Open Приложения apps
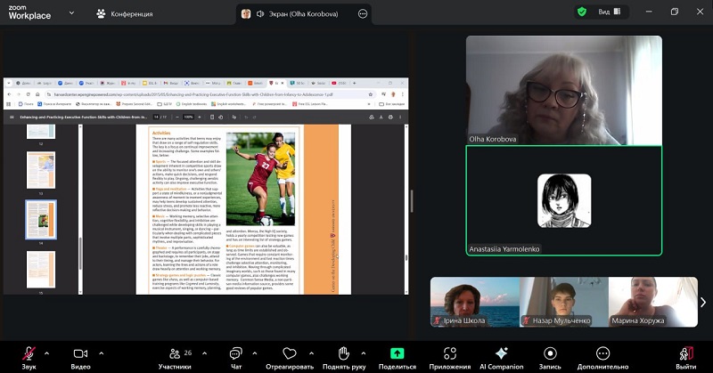Image resolution: width=713 pixels, height=373 pixels. pos(449,354)
